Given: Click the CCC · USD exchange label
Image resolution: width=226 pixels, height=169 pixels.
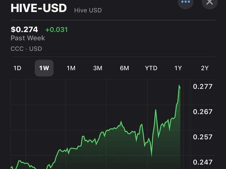Looking at the screenshot, I should coord(26,49).
